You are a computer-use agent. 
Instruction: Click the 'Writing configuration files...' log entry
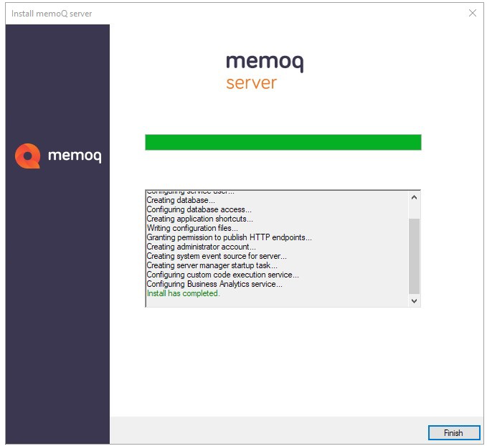tap(192, 228)
